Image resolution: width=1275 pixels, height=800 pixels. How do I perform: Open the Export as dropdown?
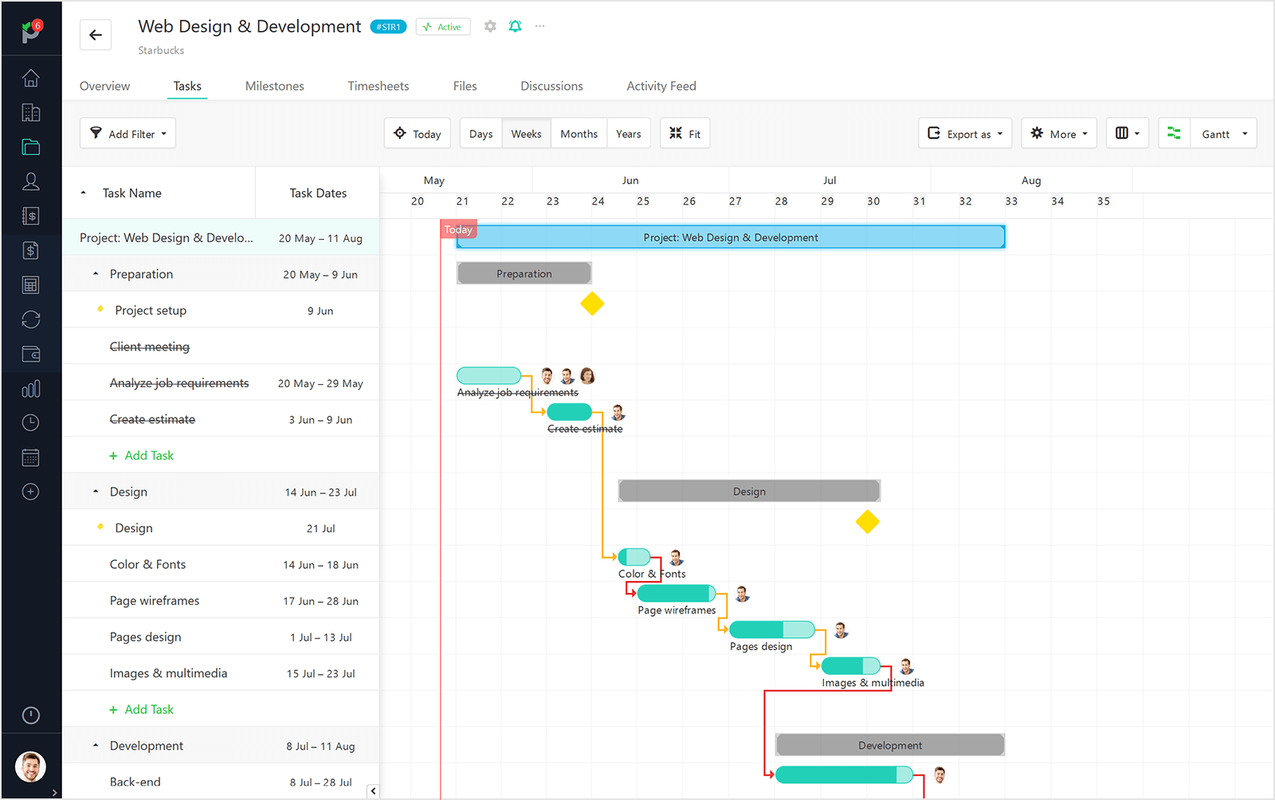tap(965, 133)
